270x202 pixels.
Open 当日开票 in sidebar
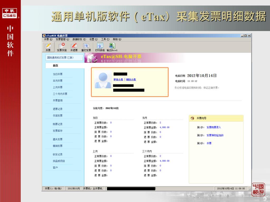click(x=58, y=74)
